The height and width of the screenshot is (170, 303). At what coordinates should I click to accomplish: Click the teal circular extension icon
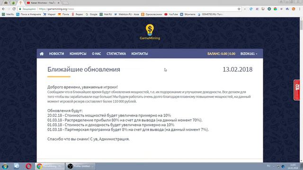click(269, 9)
